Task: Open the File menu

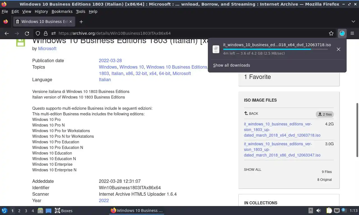Action: pos(5,11)
